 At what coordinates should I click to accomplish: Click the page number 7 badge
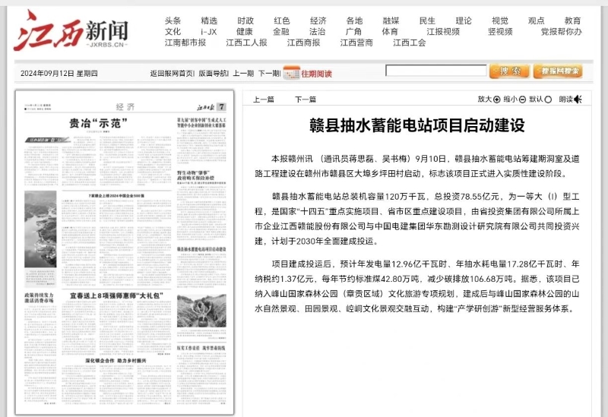coord(222,107)
